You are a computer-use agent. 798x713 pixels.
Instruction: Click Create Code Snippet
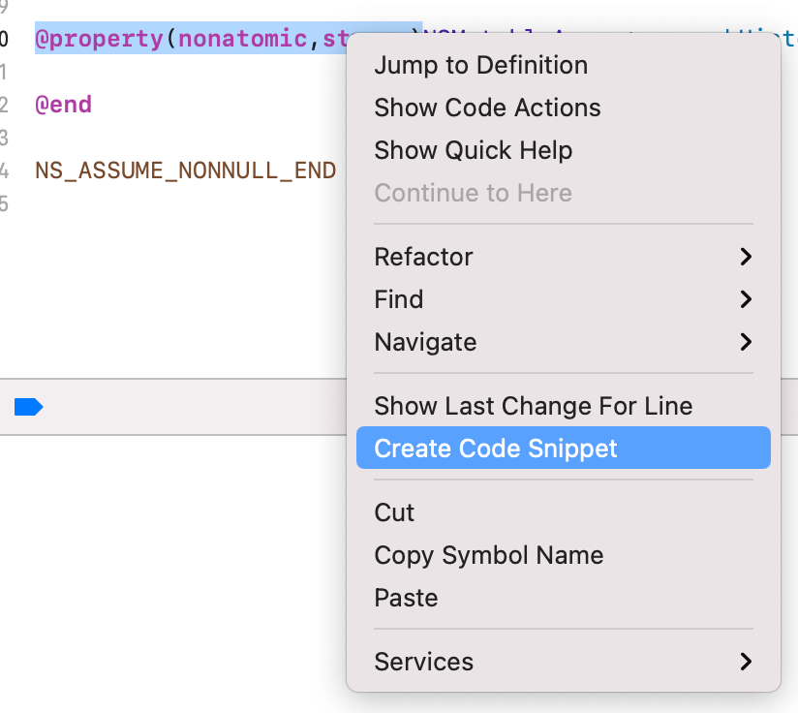[495, 449]
